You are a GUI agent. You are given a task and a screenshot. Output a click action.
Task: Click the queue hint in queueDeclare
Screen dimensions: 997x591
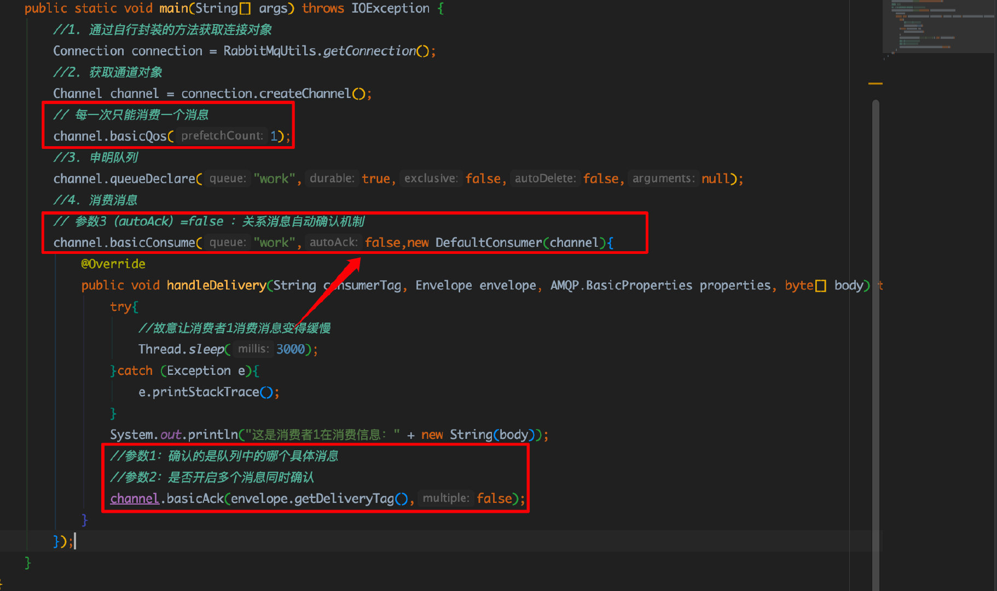(x=227, y=178)
